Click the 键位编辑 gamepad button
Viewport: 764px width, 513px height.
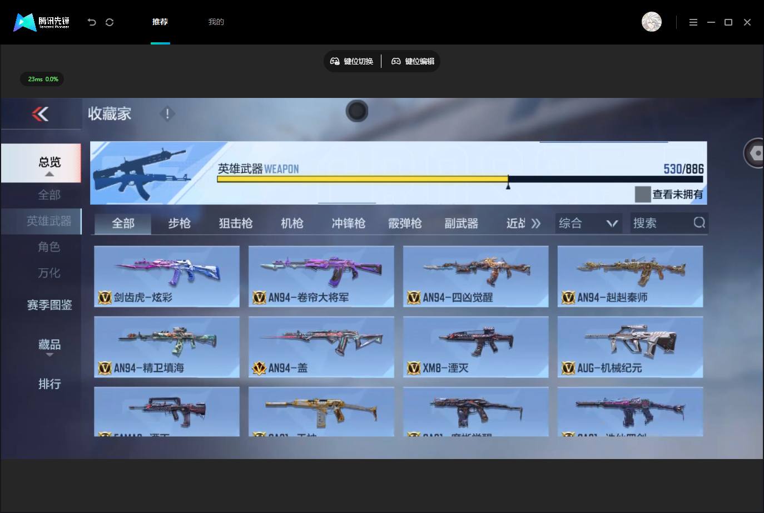413,61
